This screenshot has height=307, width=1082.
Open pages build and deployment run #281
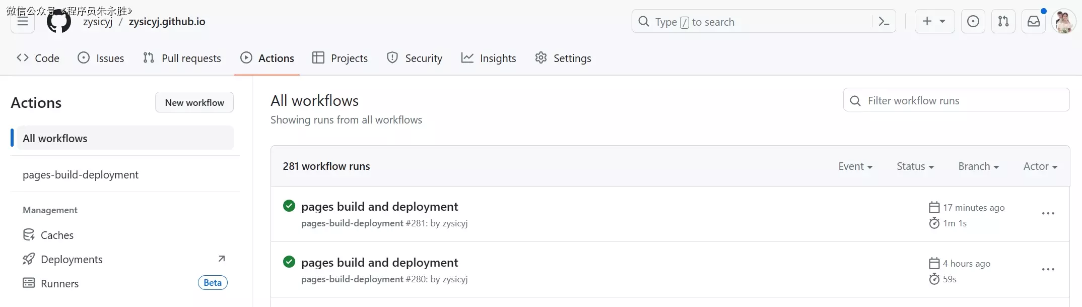pos(379,207)
